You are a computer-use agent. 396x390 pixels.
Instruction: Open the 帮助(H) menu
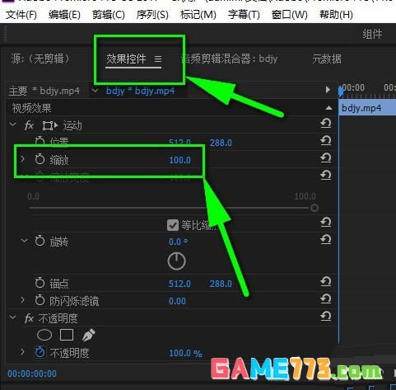(336, 15)
